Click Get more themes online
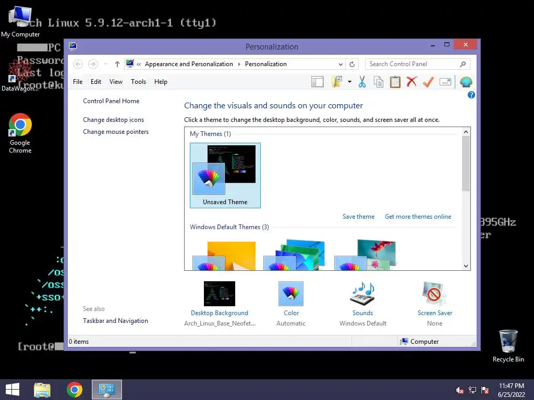This screenshot has height=400, width=534. click(418, 217)
